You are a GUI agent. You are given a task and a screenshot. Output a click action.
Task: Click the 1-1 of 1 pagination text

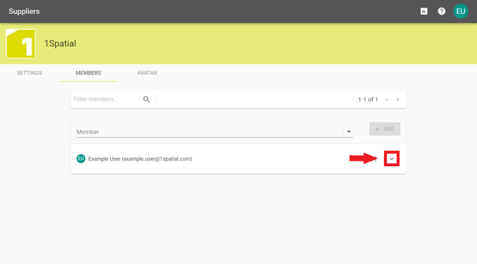pyautogui.click(x=368, y=100)
